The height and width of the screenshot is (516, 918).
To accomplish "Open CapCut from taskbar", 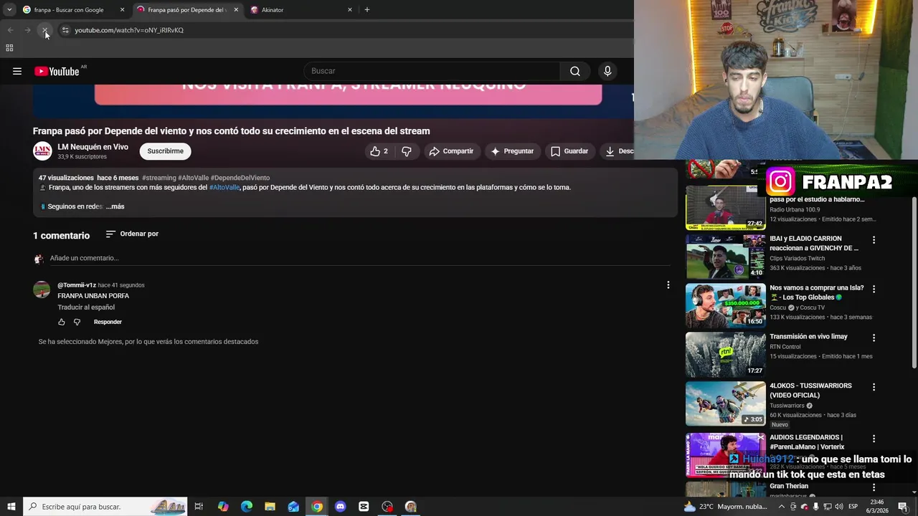I will (364, 507).
